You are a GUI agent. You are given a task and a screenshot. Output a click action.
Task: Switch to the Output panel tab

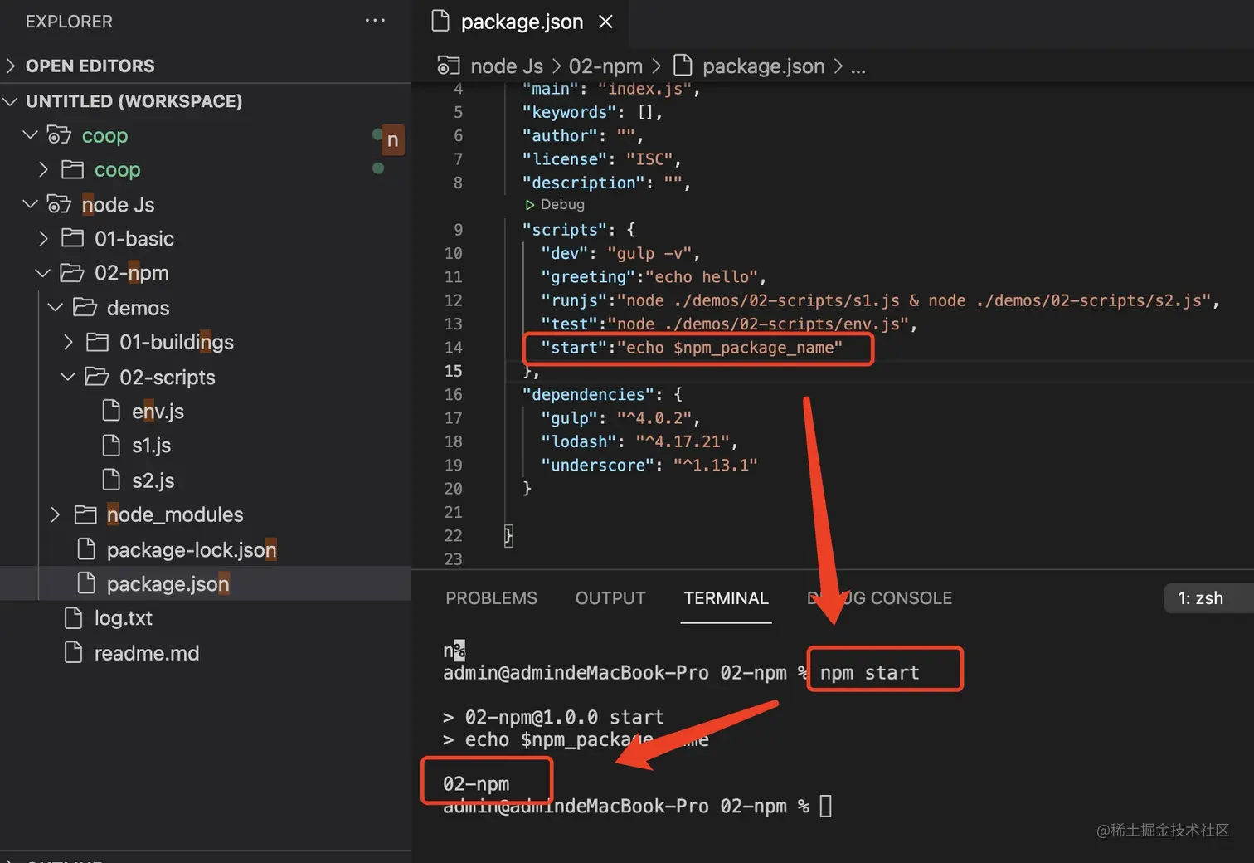click(x=610, y=598)
